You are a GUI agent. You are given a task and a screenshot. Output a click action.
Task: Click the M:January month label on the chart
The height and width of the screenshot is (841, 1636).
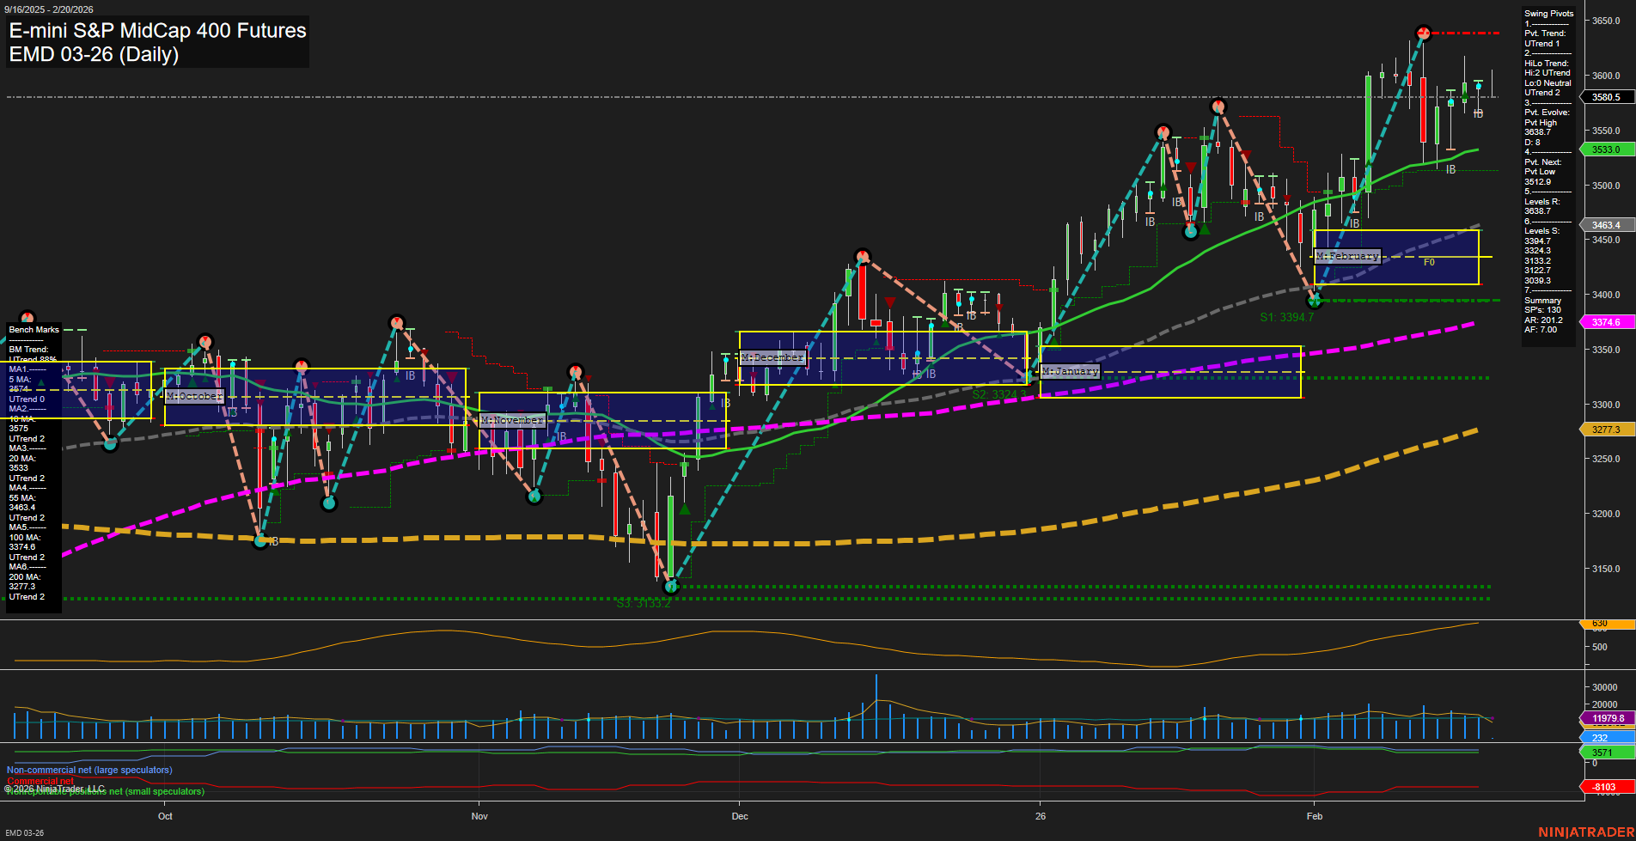click(1070, 371)
